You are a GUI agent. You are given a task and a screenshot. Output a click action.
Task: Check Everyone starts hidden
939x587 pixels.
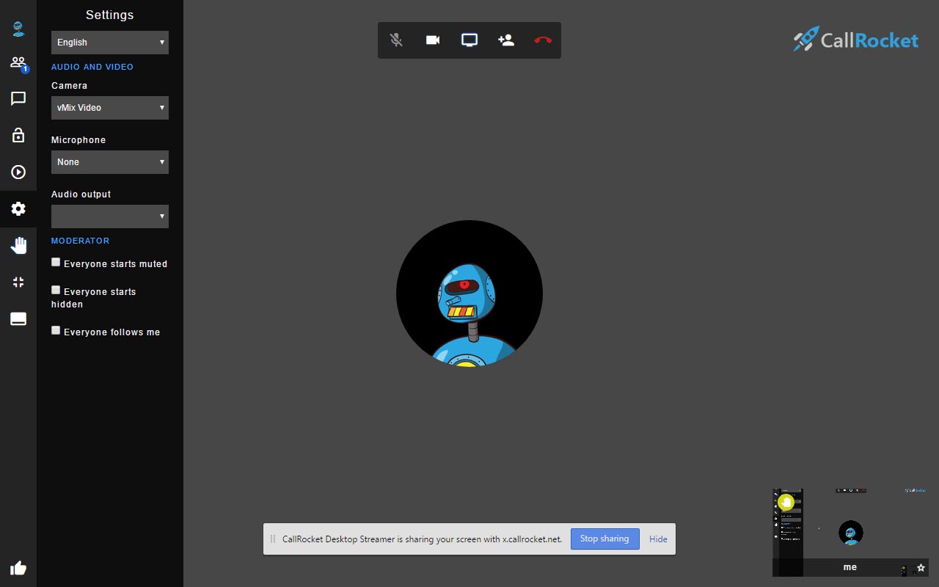click(56, 290)
